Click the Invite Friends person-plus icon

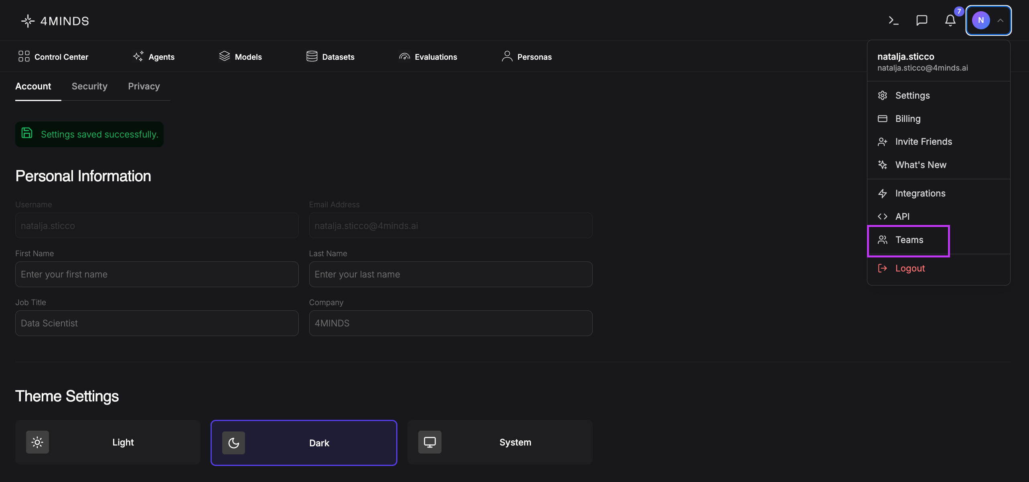point(883,142)
